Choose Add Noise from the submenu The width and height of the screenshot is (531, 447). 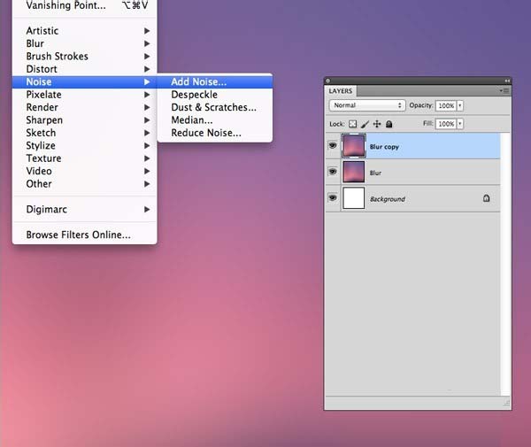coord(215,82)
